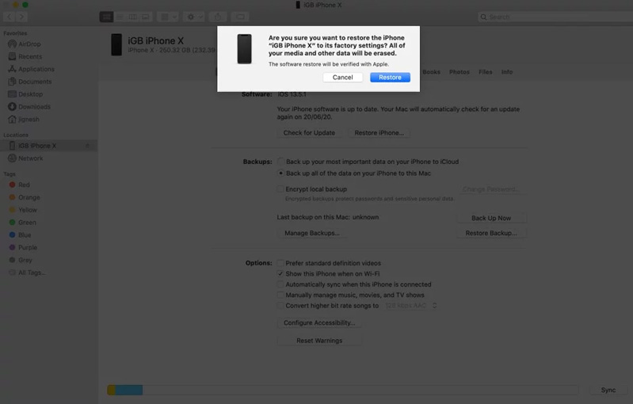Switch Finder to column view
Viewport: 633px width, 404px height.
coord(132,17)
